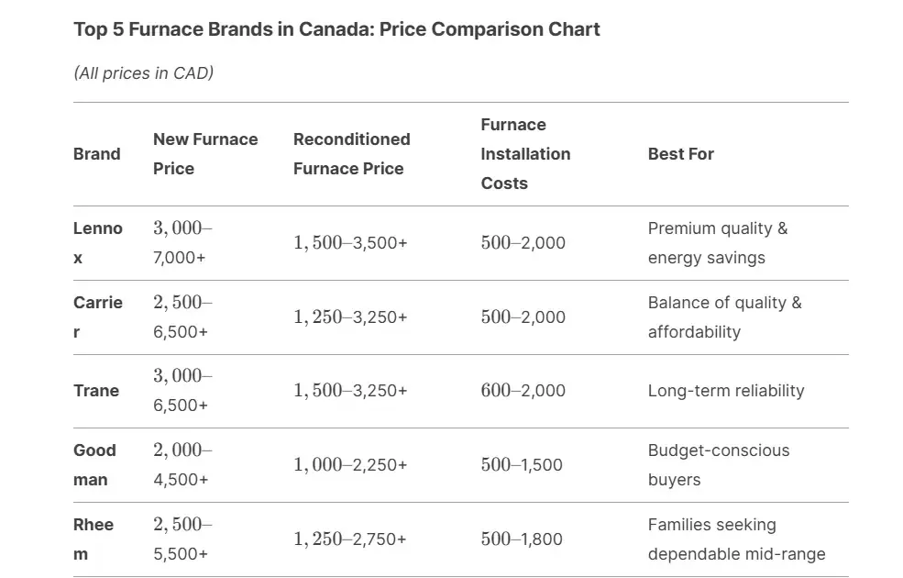This screenshot has width=903, height=578.
Task: Click the Carrier brand cell
Action: click(97, 317)
